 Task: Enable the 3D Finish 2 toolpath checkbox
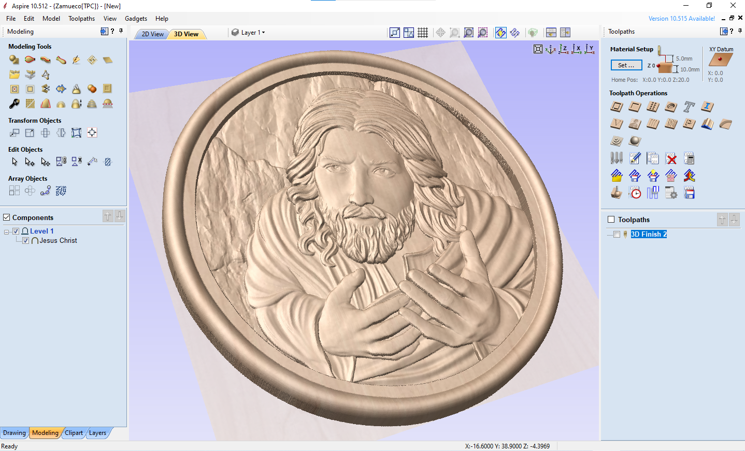pos(617,235)
